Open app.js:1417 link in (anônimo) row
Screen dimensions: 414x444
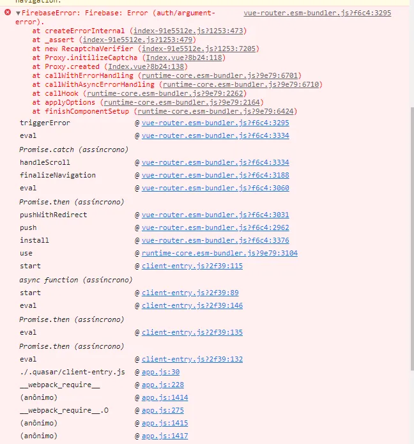(x=165, y=436)
